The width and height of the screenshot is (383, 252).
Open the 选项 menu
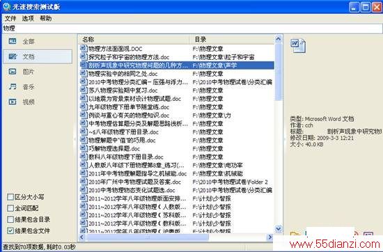tap(28, 18)
